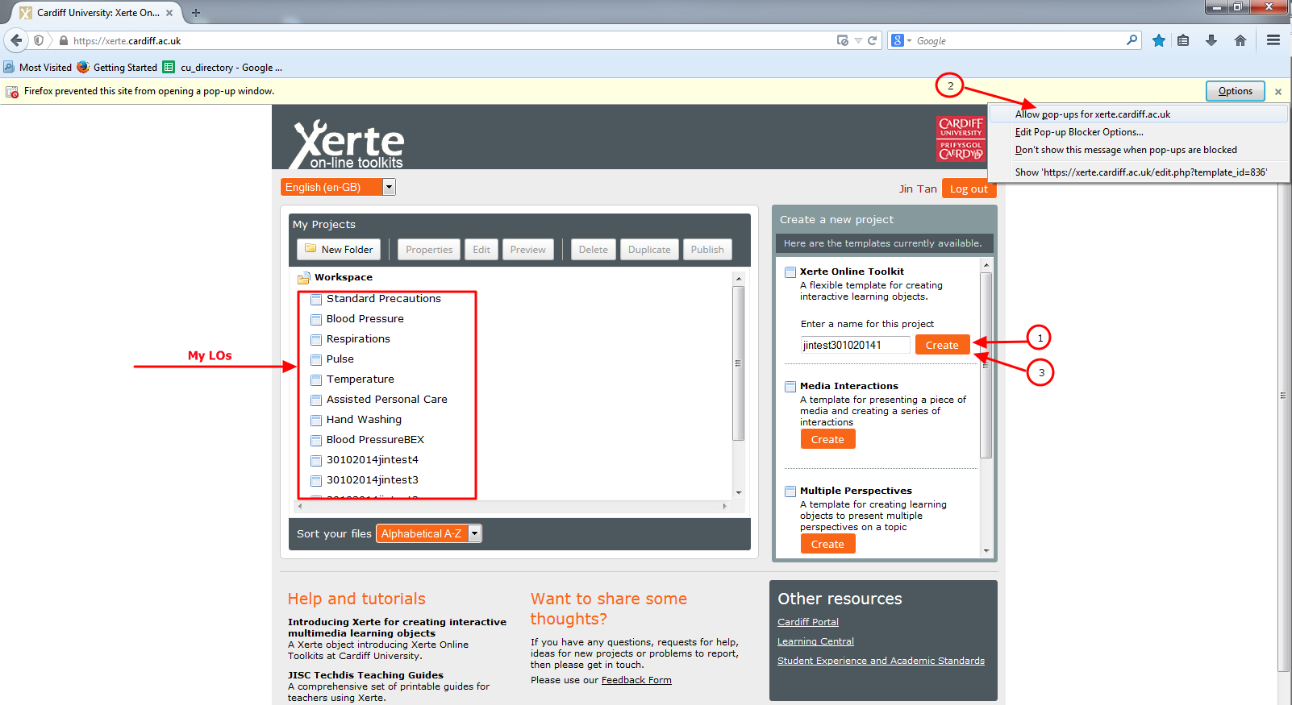Open the Google search engine selector dropdown
Screen dimensions: 1292x705
tap(901, 40)
